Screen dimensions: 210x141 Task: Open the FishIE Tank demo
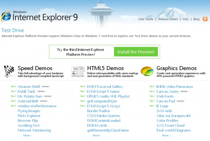click(26, 91)
